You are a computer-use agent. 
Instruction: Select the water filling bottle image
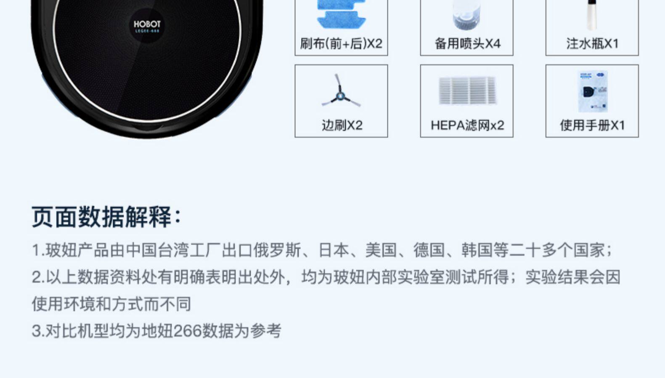click(x=592, y=15)
